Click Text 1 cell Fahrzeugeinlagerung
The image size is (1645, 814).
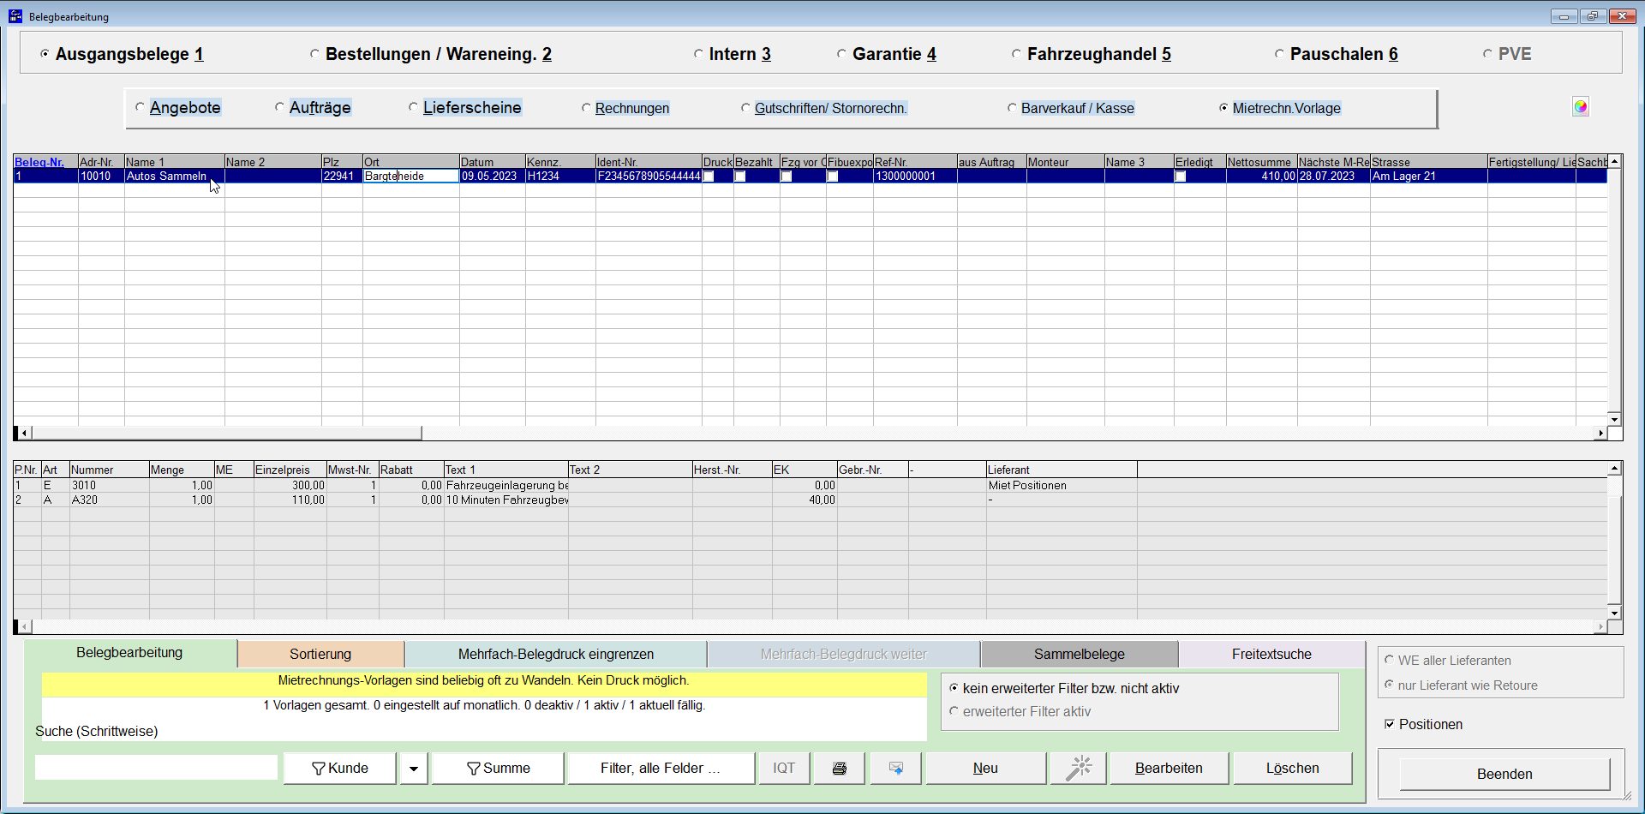[506, 485]
